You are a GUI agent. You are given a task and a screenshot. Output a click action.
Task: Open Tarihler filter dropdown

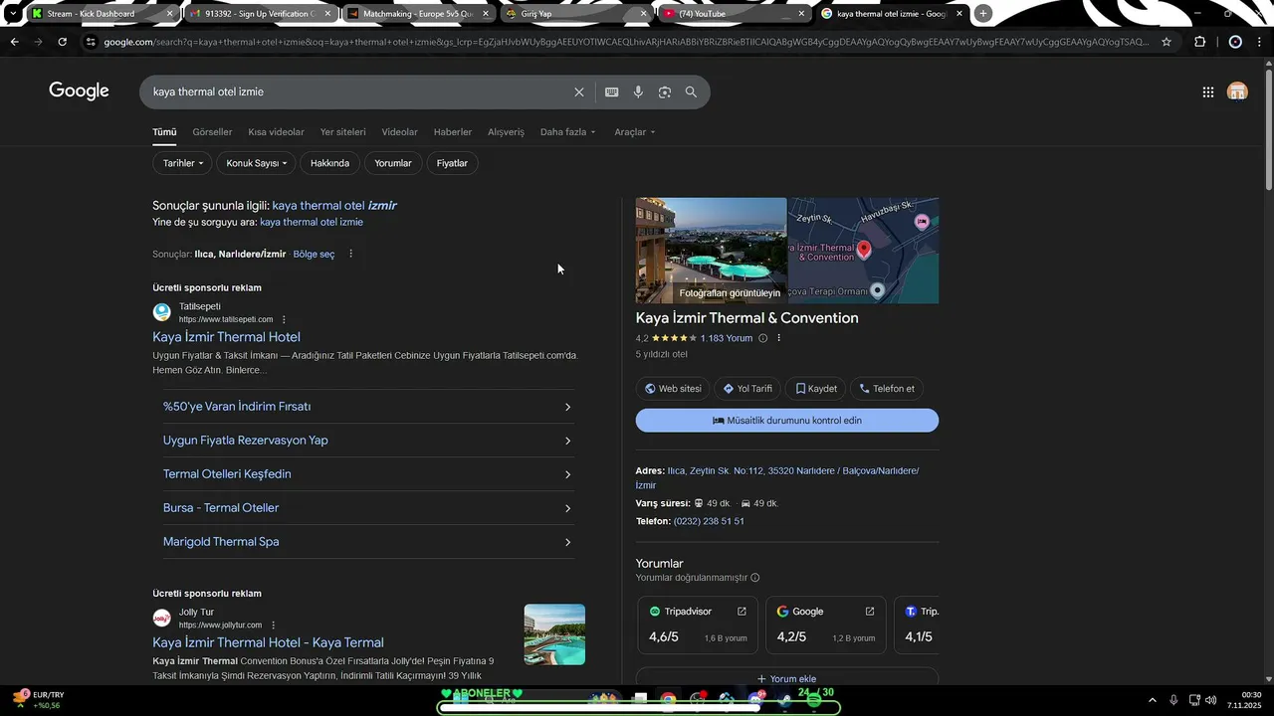[x=182, y=163]
